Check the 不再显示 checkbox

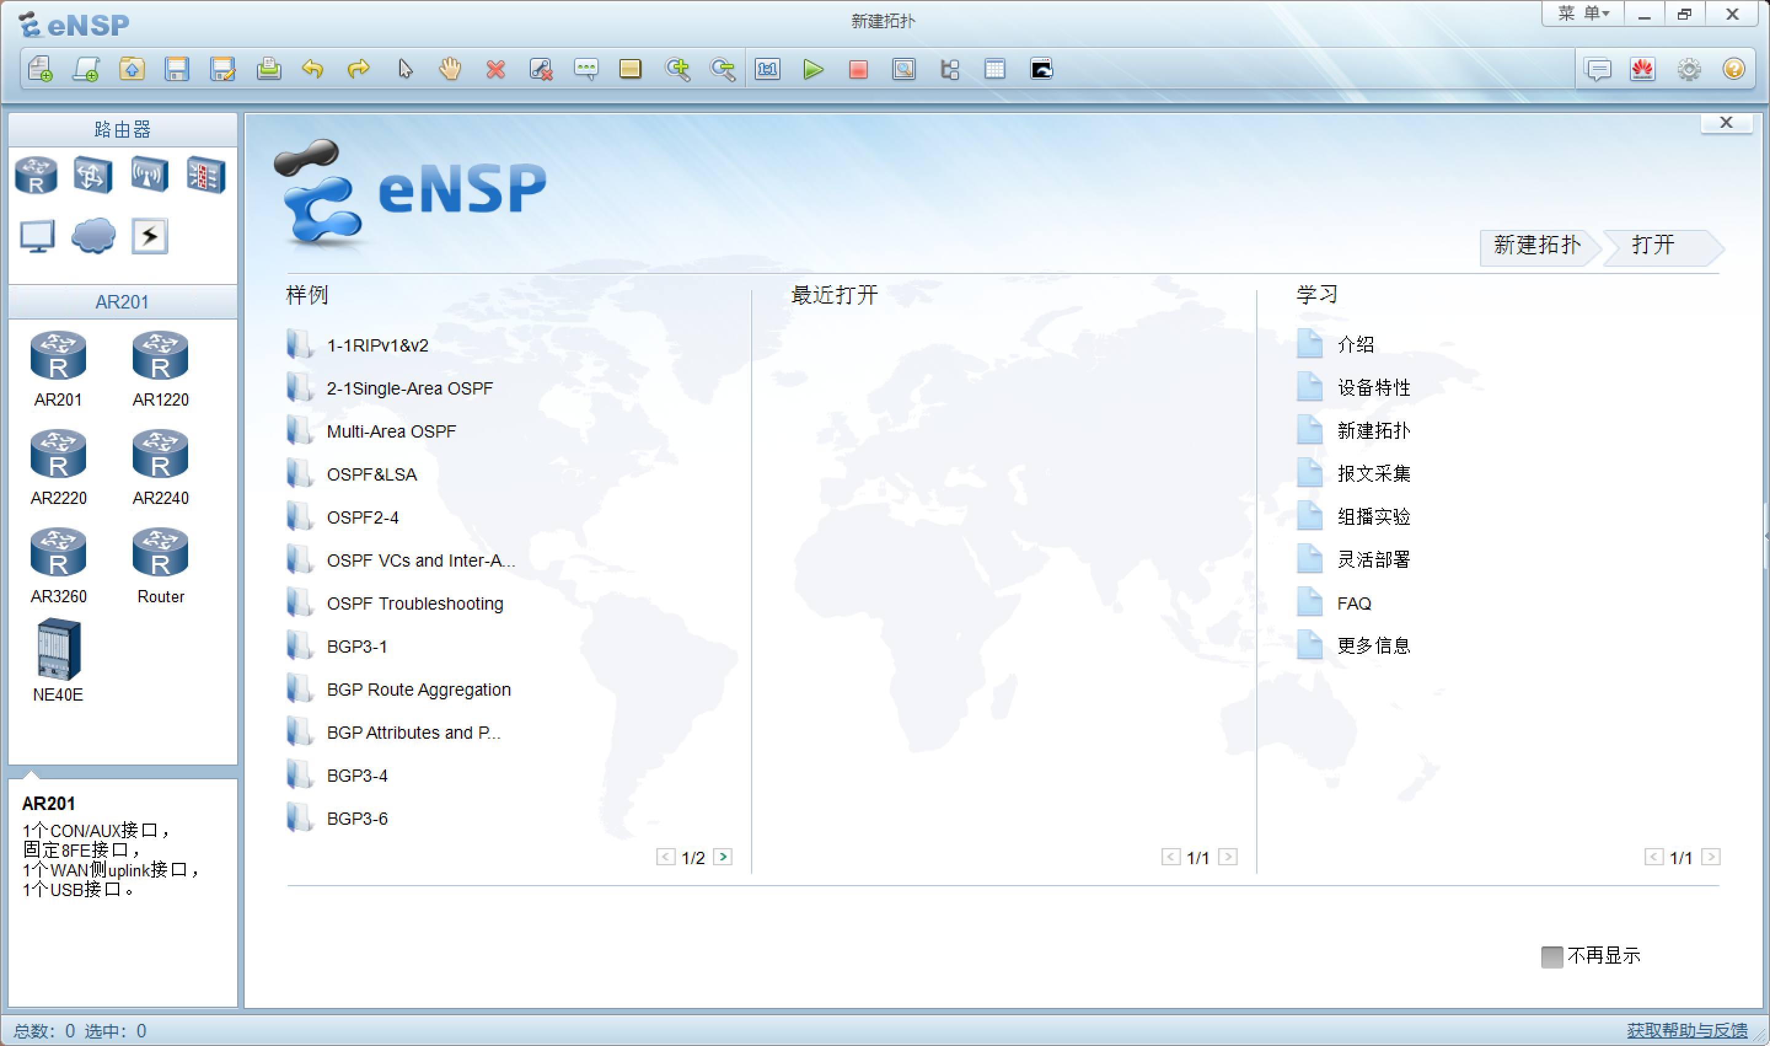click(1551, 956)
